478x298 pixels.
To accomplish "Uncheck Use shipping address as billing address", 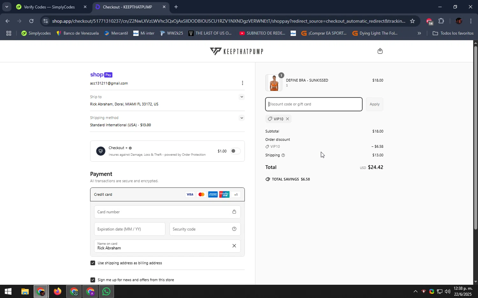I will [93, 263].
